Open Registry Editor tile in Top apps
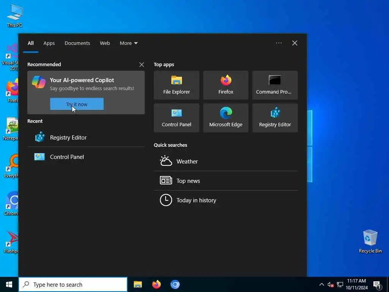Screen dimensions: 389x292 [x=275, y=118]
